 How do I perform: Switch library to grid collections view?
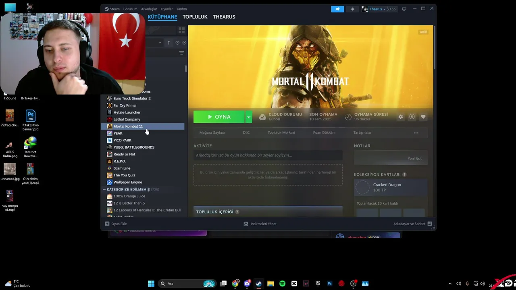click(x=181, y=30)
